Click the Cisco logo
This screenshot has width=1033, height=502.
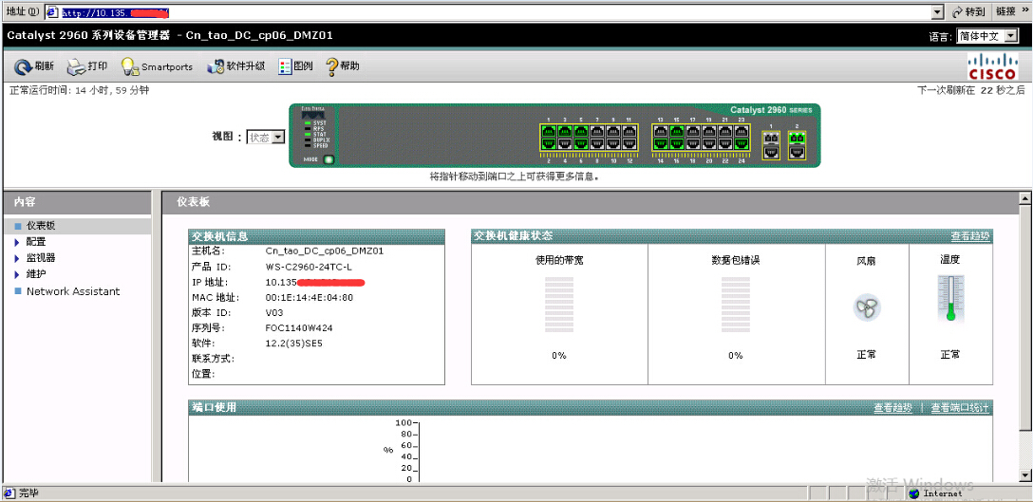click(992, 66)
